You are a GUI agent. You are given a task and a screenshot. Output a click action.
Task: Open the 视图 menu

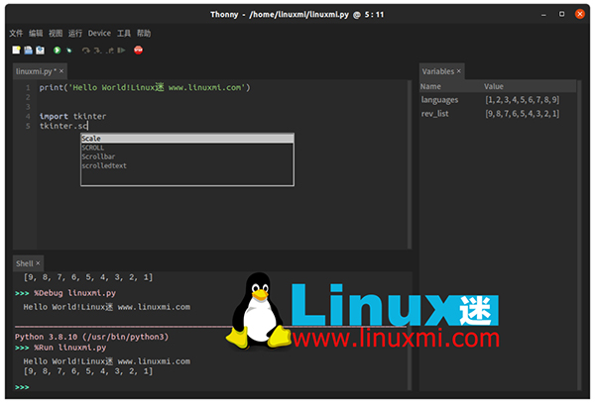click(56, 34)
